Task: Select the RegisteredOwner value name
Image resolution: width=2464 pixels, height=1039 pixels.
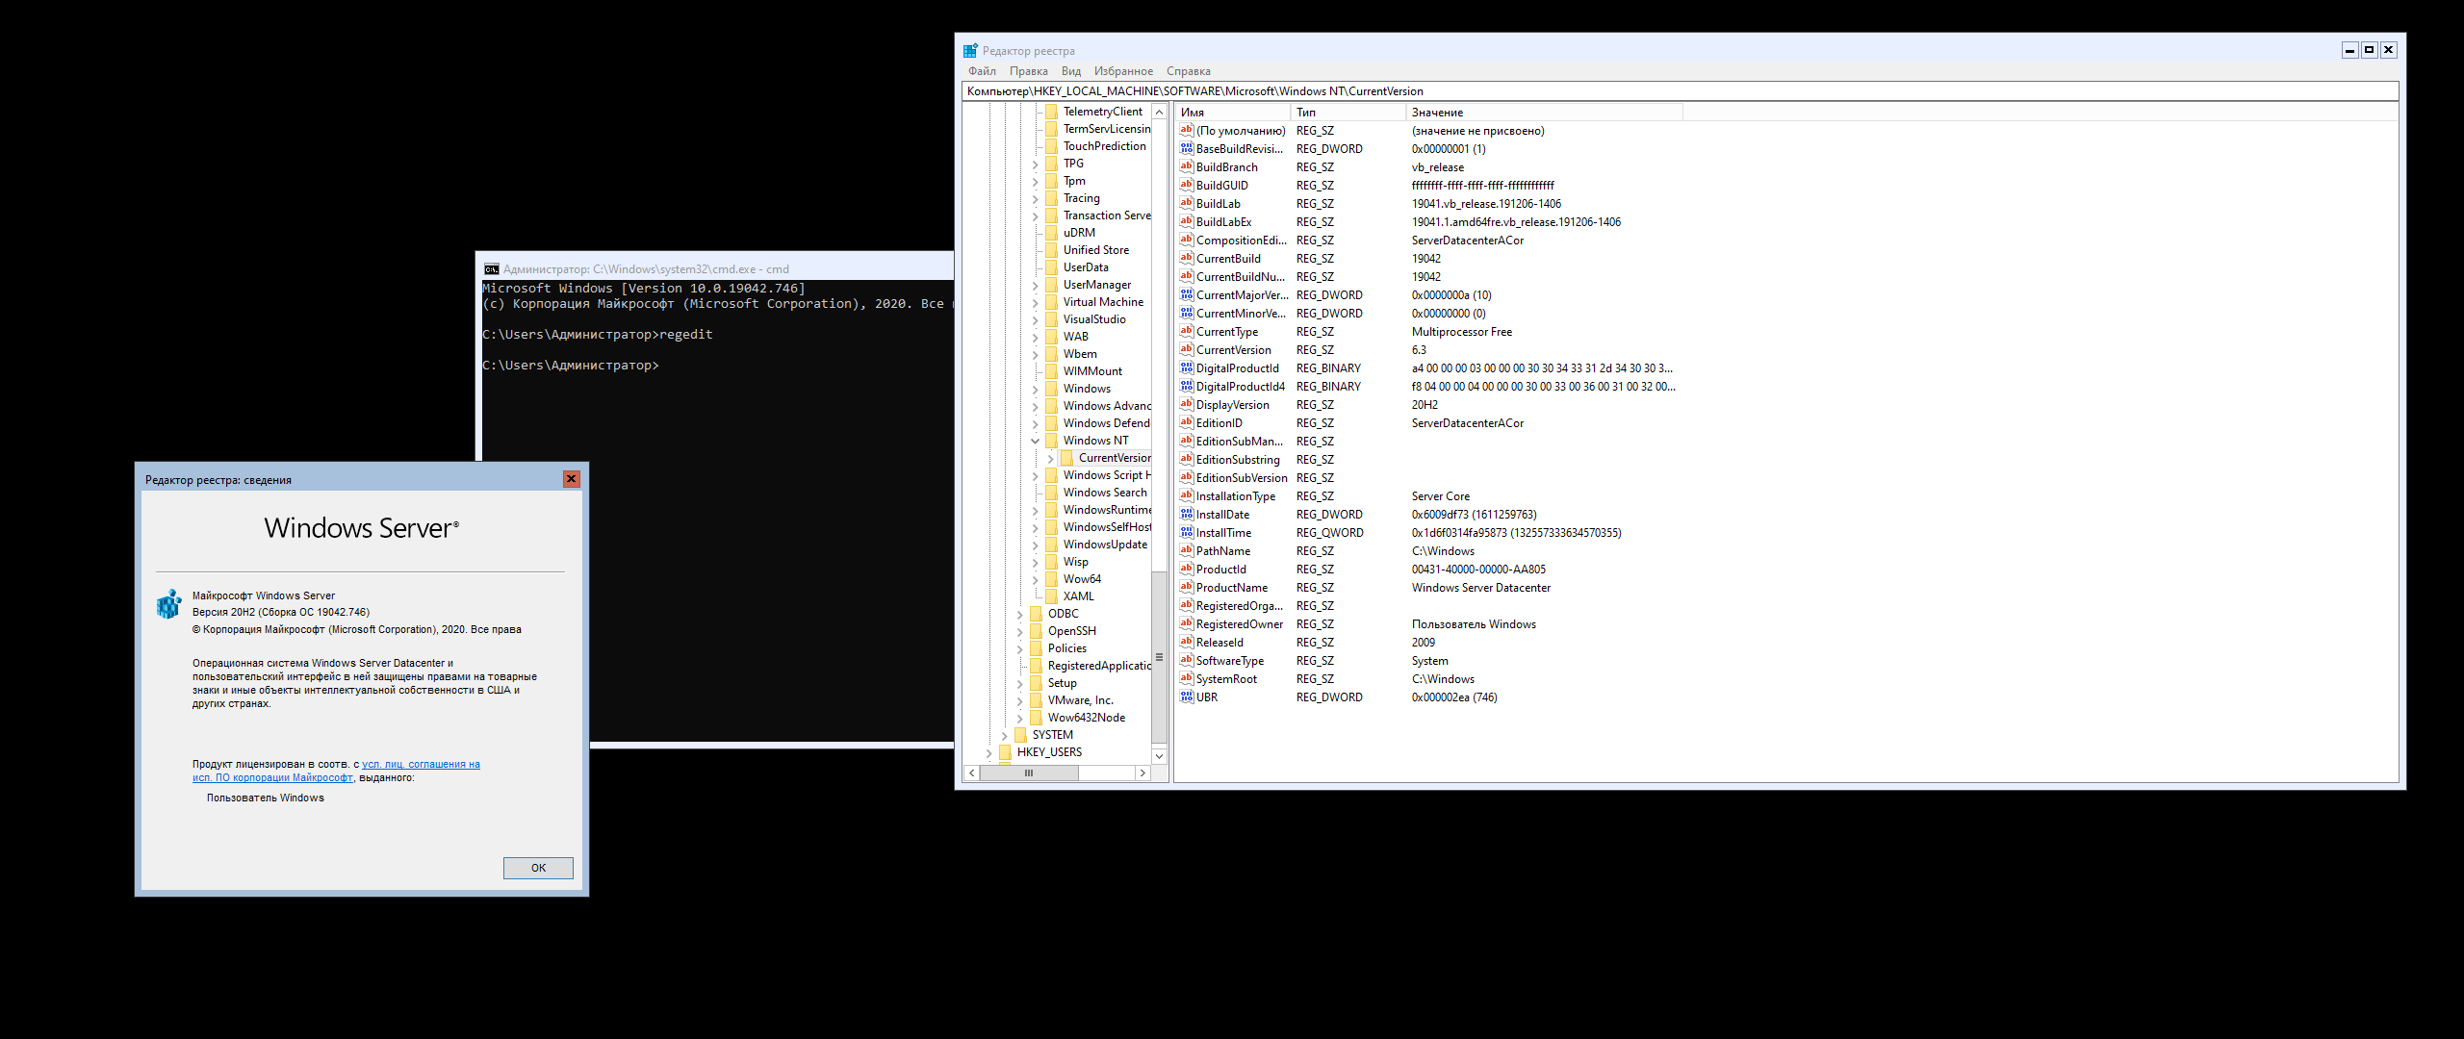Action: [1240, 624]
